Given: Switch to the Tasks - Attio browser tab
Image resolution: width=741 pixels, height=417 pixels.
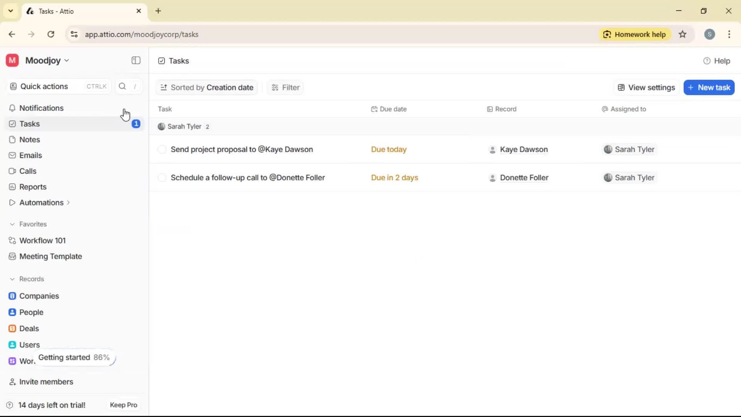Looking at the screenshot, I should point(77,11).
